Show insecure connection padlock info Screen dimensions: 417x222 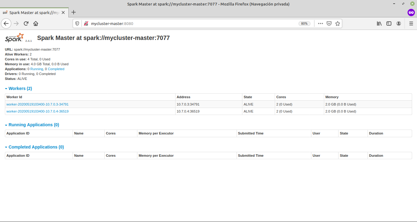[x=86, y=23]
